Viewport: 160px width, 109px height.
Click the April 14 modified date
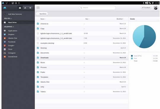tap(123, 48)
